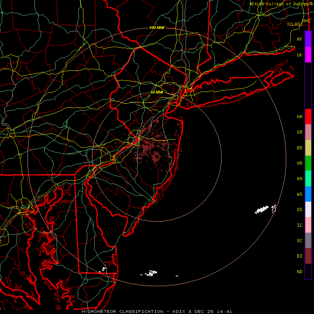Image resolution: width=314 pixels, height=314 pixels.
Task: Click the RF legend label
Action: point(299,39)
